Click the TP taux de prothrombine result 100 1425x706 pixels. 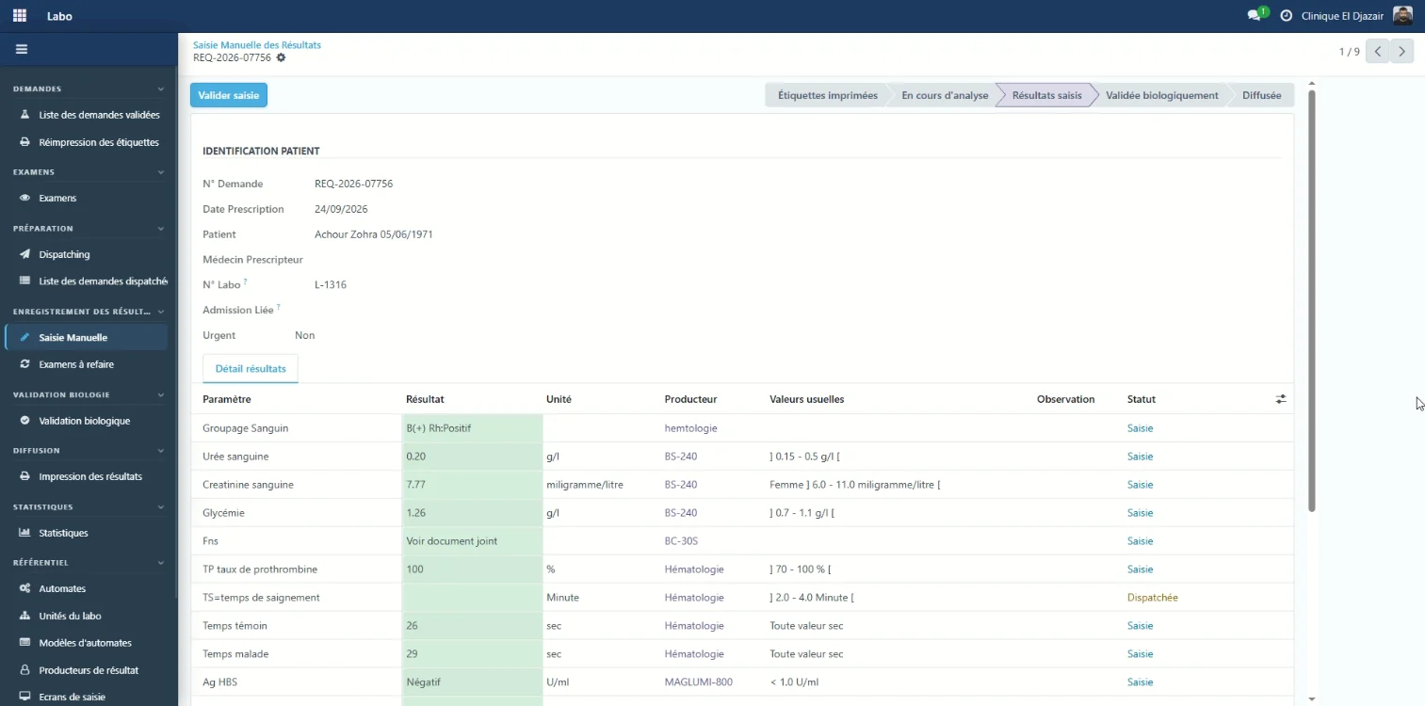tap(414, 570)
